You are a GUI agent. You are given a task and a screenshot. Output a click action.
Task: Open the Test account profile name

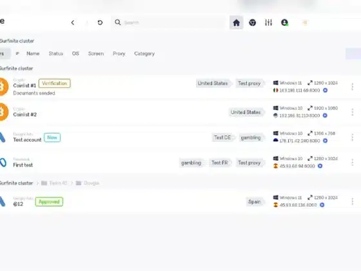pyautogui.click(x=27, y=139)
